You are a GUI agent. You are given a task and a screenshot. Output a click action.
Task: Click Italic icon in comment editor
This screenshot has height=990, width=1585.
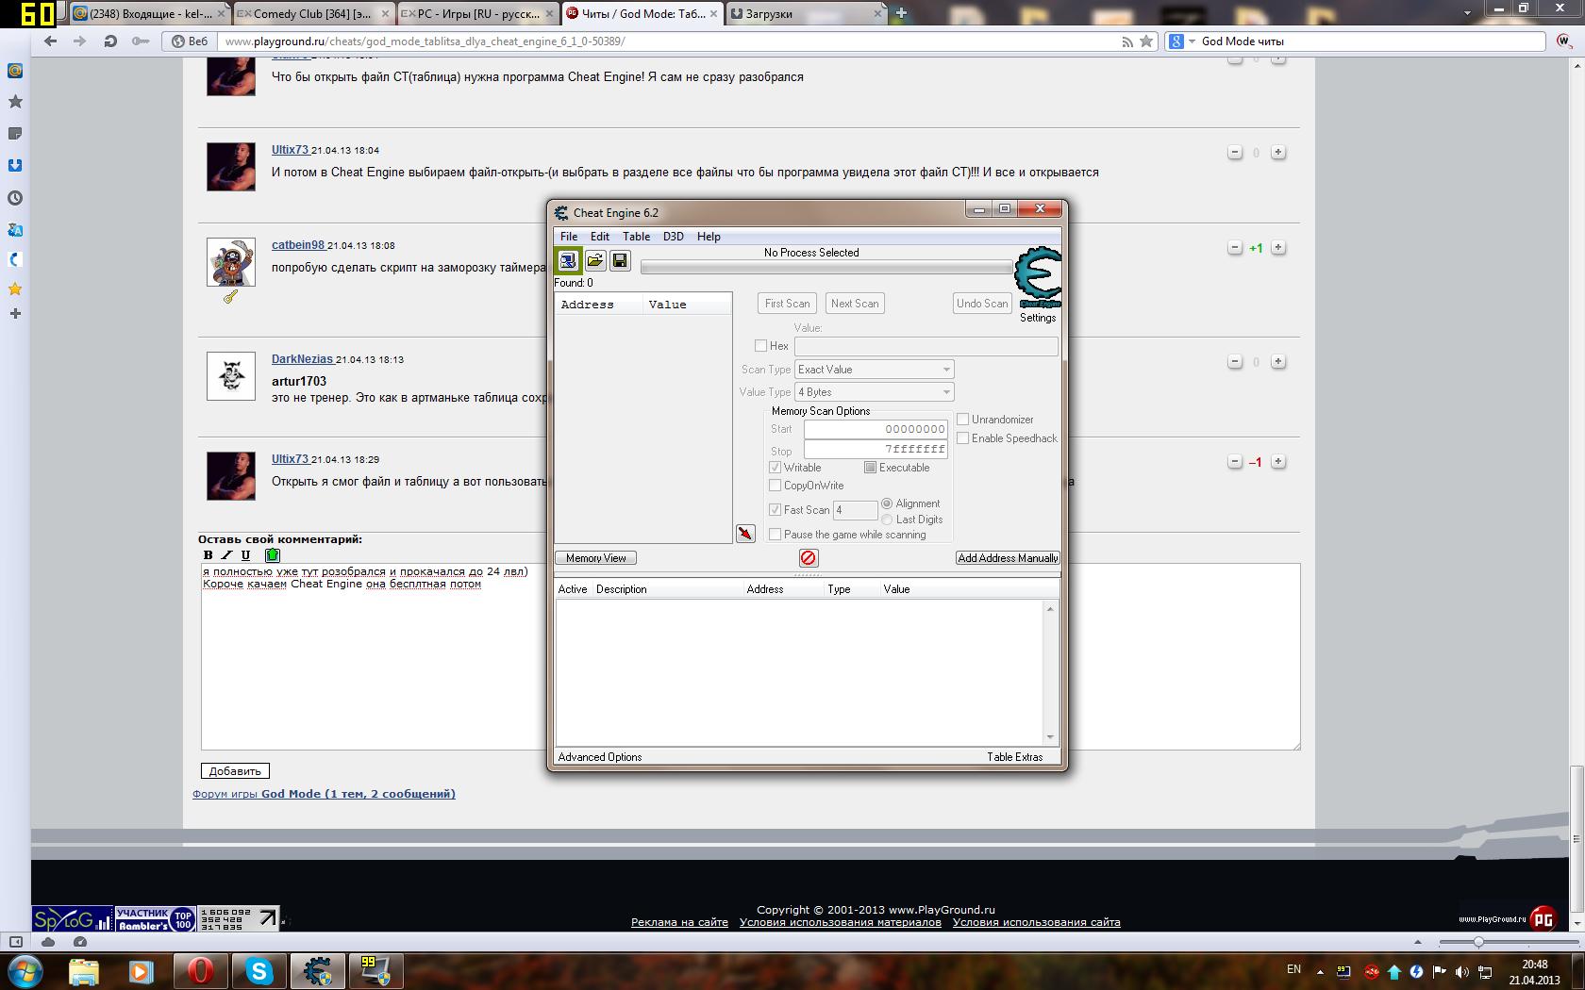[x=226, y=555]
